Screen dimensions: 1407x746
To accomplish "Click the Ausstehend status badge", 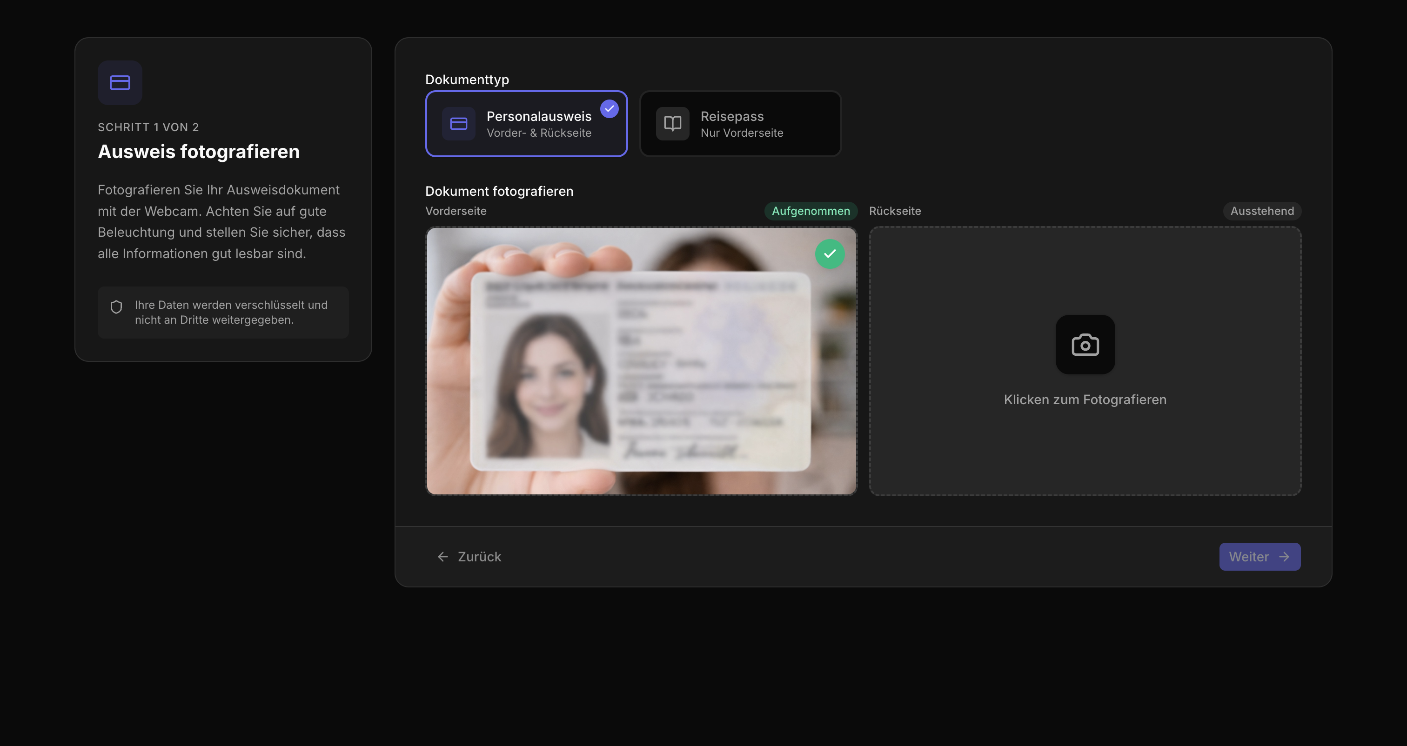I will [1262, 211].
